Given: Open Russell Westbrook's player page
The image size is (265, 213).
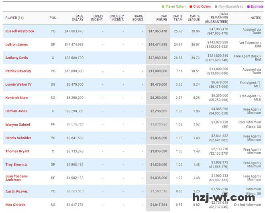Looking at the screenshot, I should coord(20,31).
